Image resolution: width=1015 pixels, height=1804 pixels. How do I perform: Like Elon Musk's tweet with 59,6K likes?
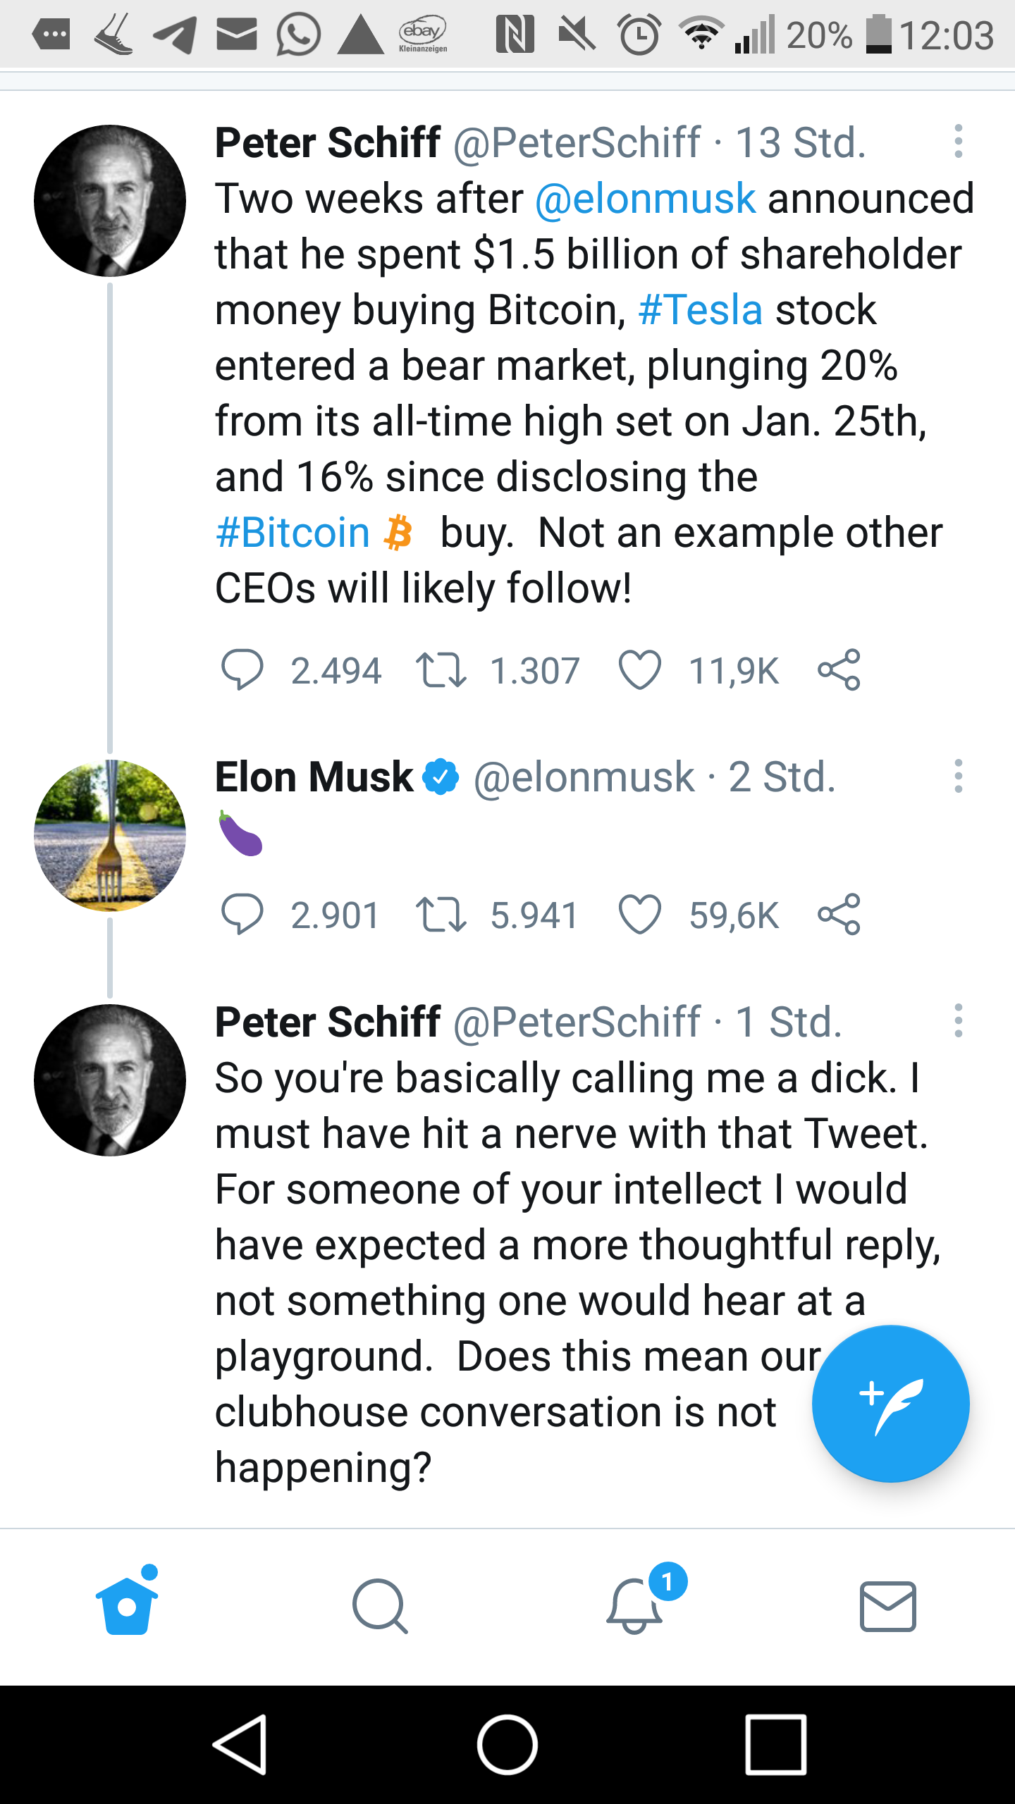point(639,915)
